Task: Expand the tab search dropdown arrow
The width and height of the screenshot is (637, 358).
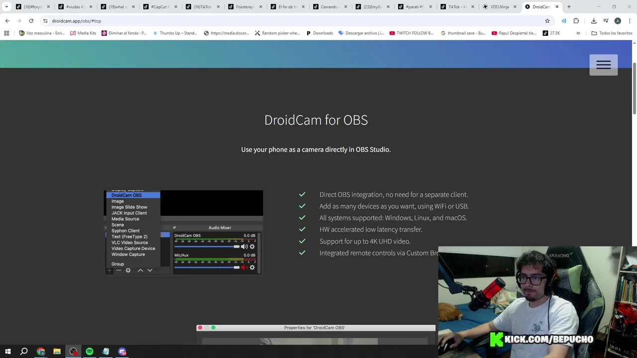Action: tap(7, 7)
